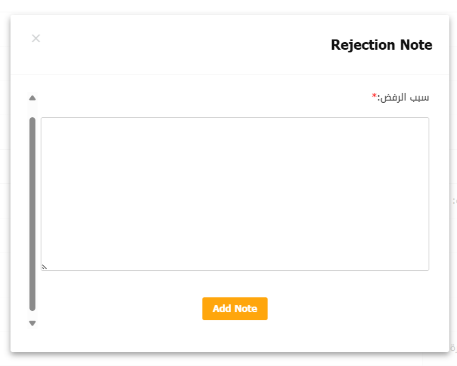Viewport: 457px width, 366px height.
Task: Focus the rejection reason text area
Action: point(235,194)
